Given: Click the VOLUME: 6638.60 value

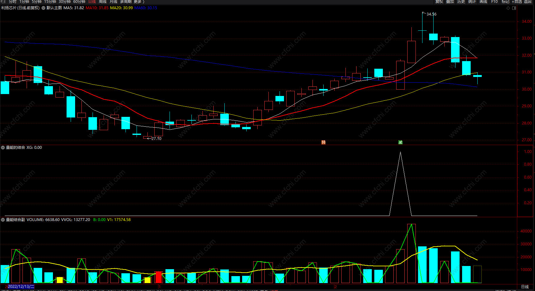Looking at the screenshot, I should pos(43,220).
